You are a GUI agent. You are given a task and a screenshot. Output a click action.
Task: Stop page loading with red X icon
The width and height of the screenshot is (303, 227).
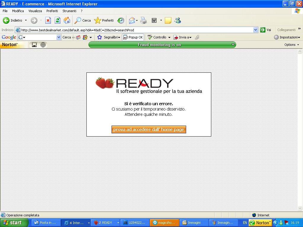(48, 20)
